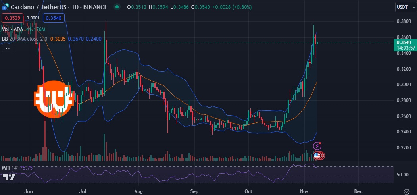The image size is (417, 195).
Task: Click the high price H0.3594 value
Action: (x=159, y=7)
